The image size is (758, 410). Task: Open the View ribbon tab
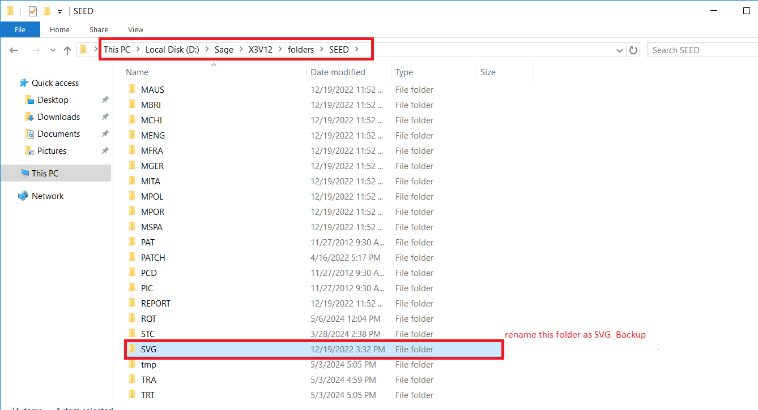click(135, 29)
